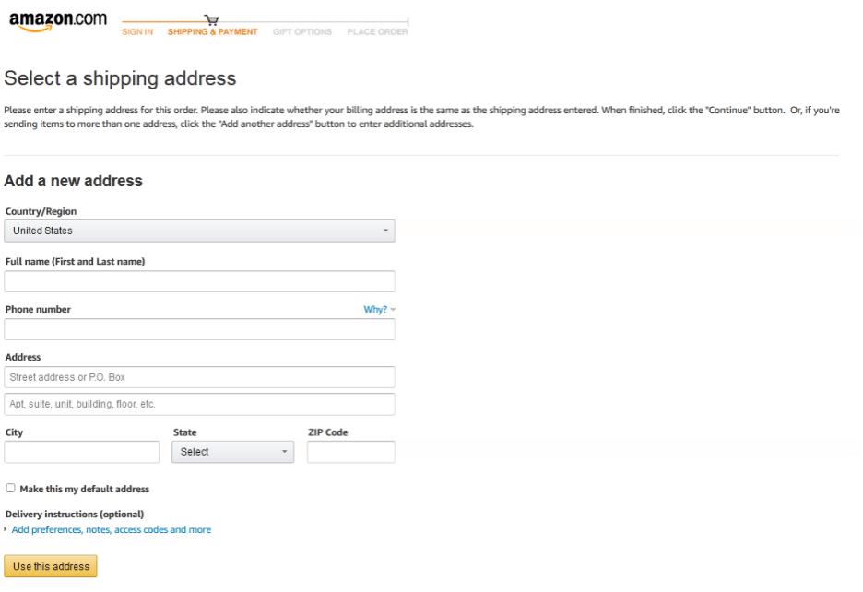This screenshot has height=592, width=863.
Task: Click the Use this address button
Action: coord(51,566)
